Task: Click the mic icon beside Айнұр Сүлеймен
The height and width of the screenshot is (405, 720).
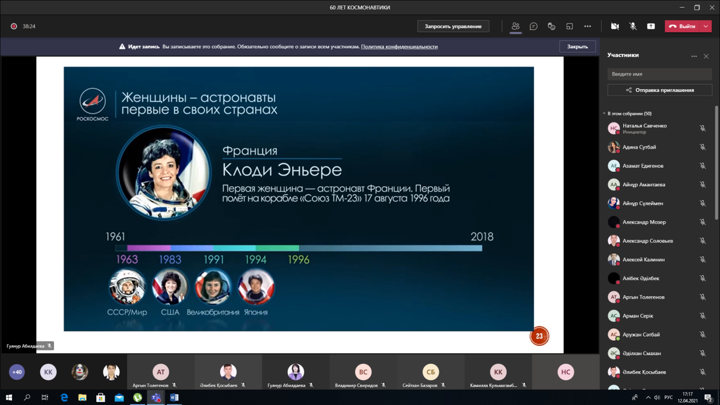Action: (702, 204)
